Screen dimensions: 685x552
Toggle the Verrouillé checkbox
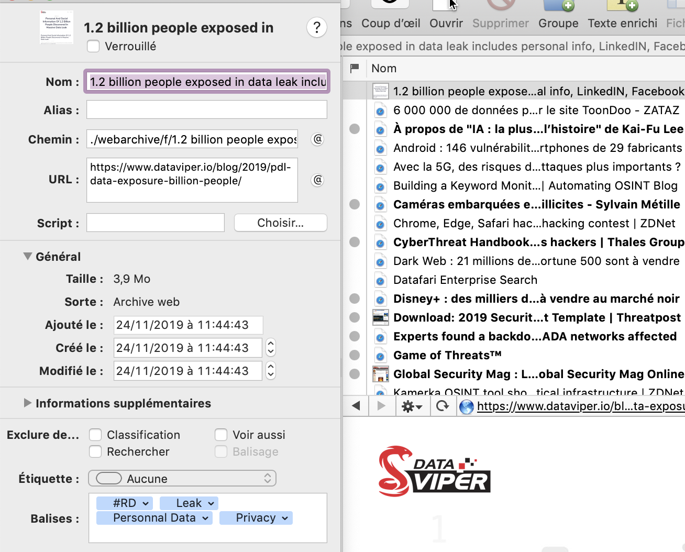coord(93,46)
